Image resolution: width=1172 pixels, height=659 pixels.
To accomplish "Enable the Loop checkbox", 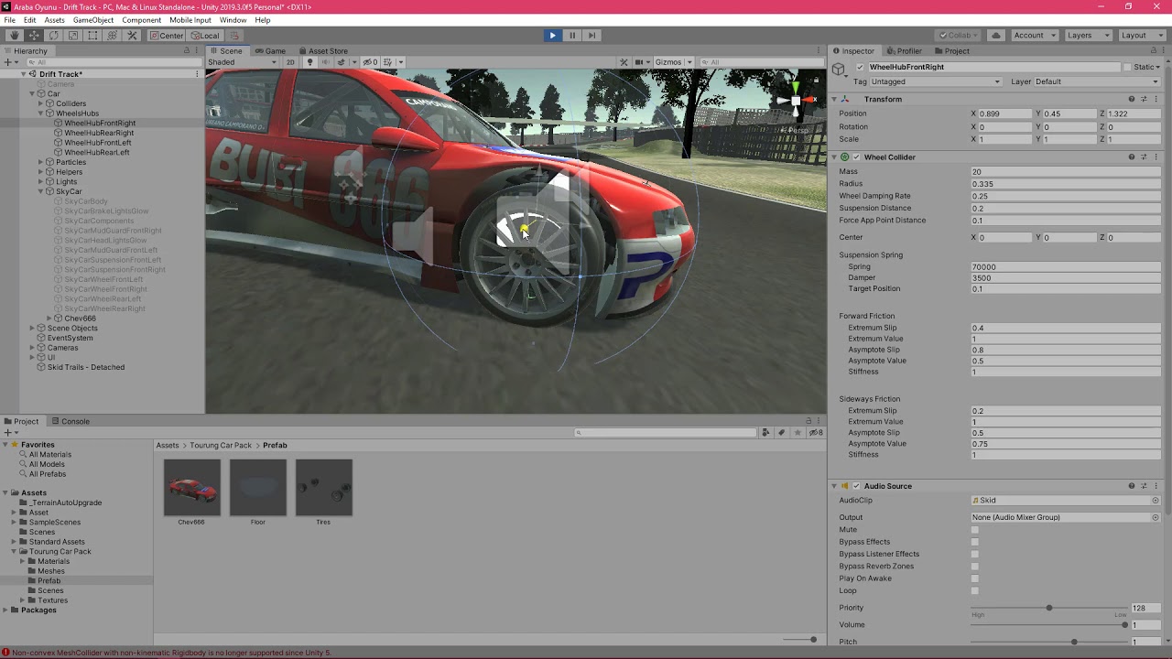I will [x=975, y=590].
